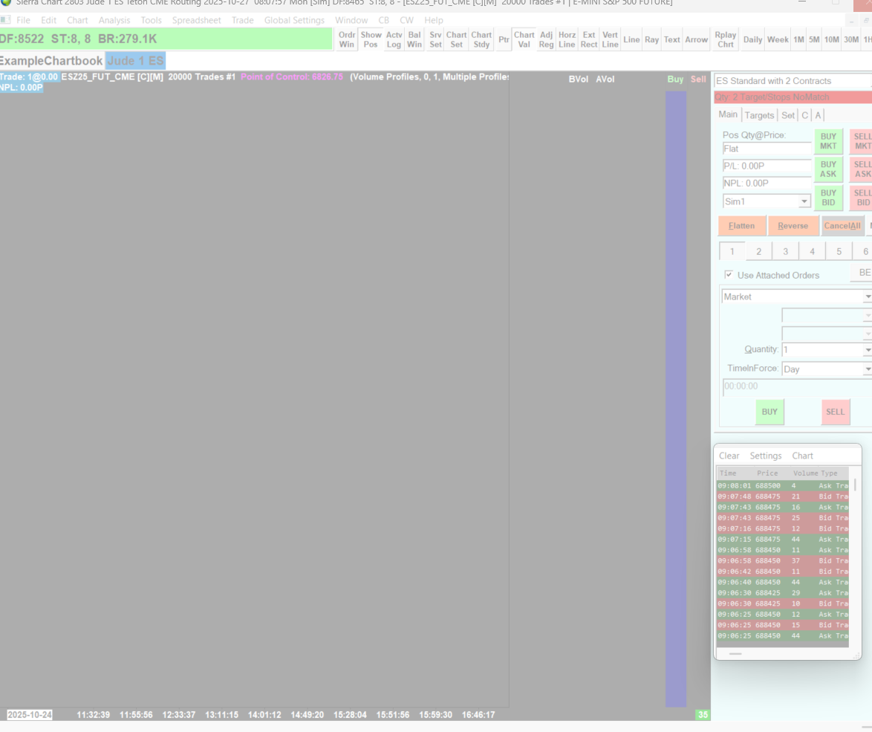Open the Bal Win toolbar button
872x732 pixels.
coord(414,39)
